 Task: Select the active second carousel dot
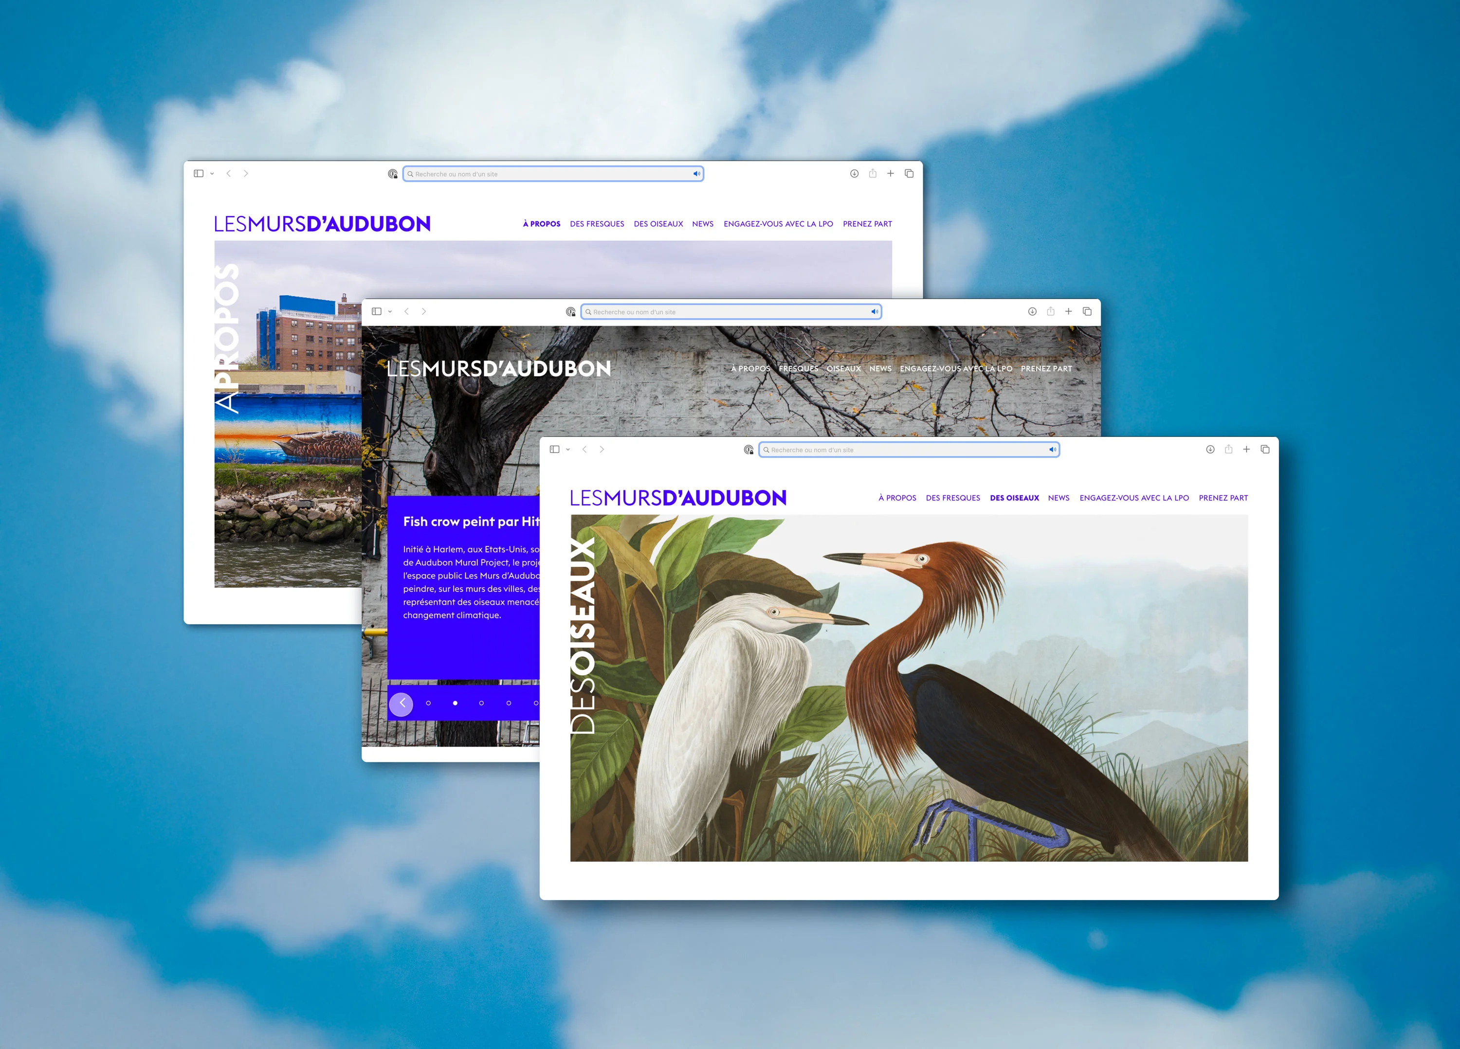tap(455, 703)
